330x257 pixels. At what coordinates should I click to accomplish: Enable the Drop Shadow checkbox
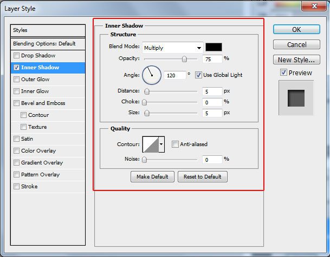[x=17, y=56]
